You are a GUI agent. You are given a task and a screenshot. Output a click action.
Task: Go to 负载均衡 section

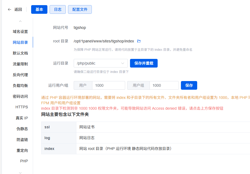[x=20, y=86]
